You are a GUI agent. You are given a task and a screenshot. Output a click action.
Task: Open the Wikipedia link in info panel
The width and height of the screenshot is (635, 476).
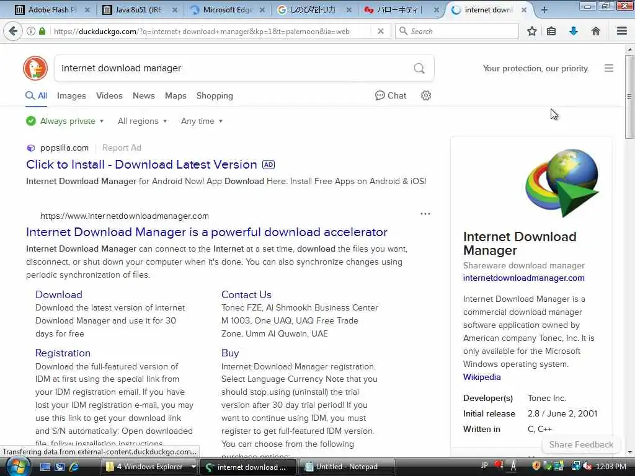(482, 377)
